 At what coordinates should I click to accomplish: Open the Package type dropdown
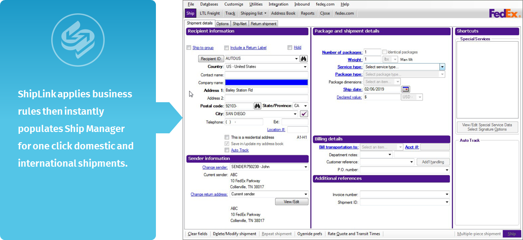tap(442, 75)
